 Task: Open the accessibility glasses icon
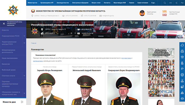click(x=170, y=3)
